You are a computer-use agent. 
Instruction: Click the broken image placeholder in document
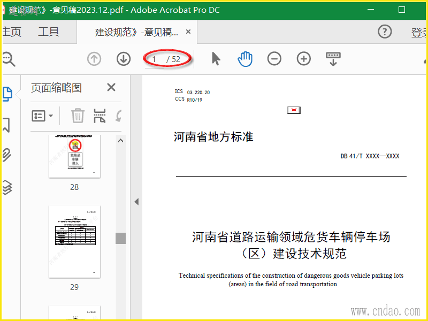(294, 110)
